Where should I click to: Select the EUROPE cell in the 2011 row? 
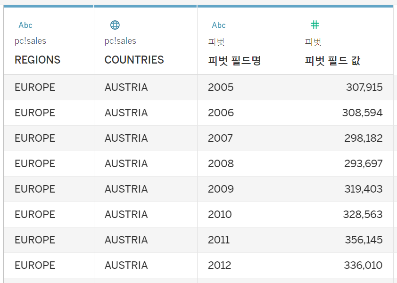(49, 240)
